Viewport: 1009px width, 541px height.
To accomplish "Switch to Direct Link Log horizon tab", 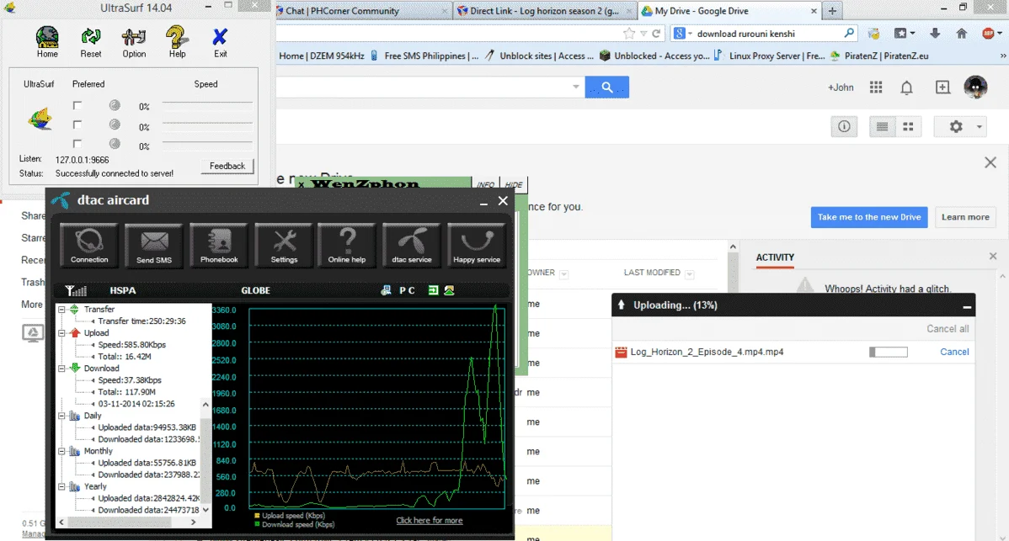I will 544,11.
